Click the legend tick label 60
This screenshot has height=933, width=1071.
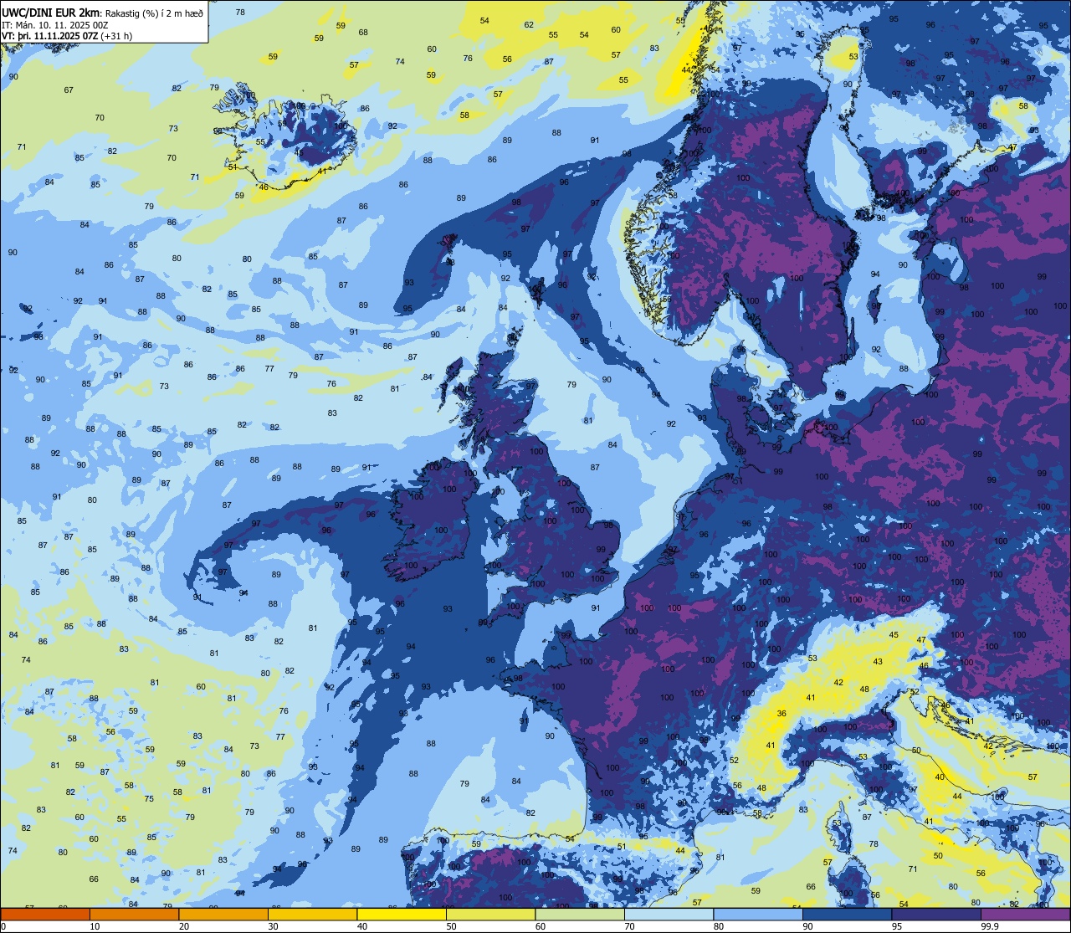tap(541, 926)
